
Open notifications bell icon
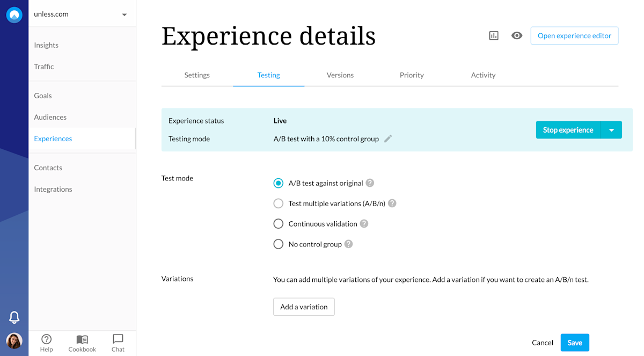pyautogui.click(x=14, y=317)
